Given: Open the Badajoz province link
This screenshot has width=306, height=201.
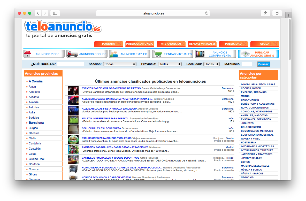Looking at the screenshot, I should 34,118.
